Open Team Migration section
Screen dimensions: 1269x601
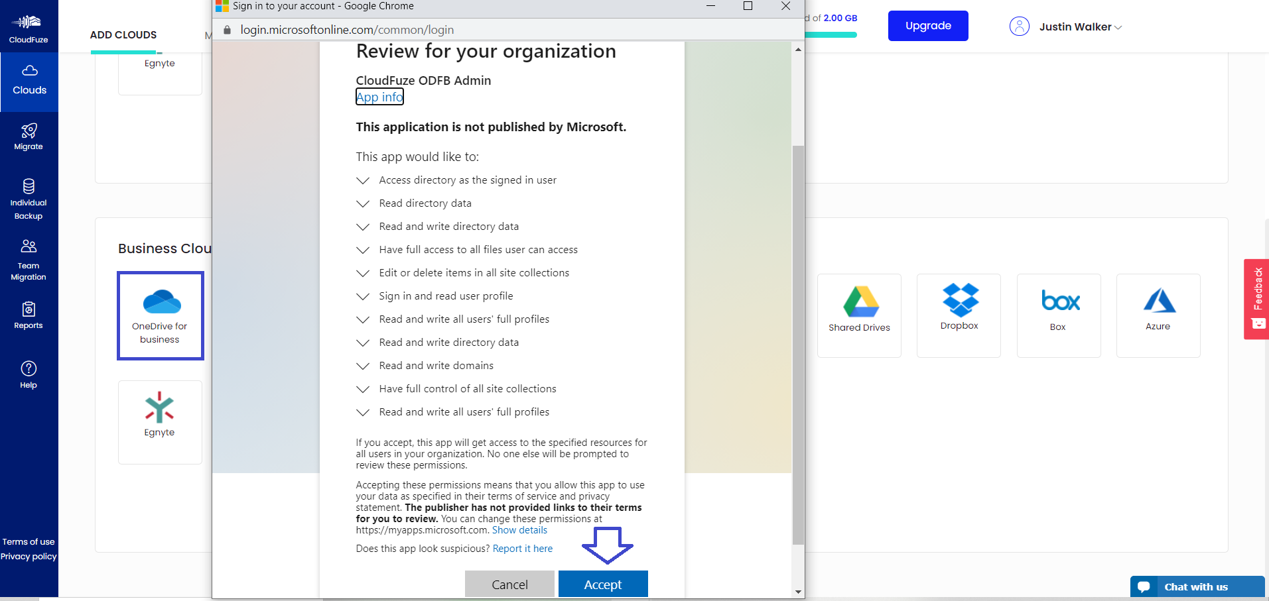pos(29,260)
